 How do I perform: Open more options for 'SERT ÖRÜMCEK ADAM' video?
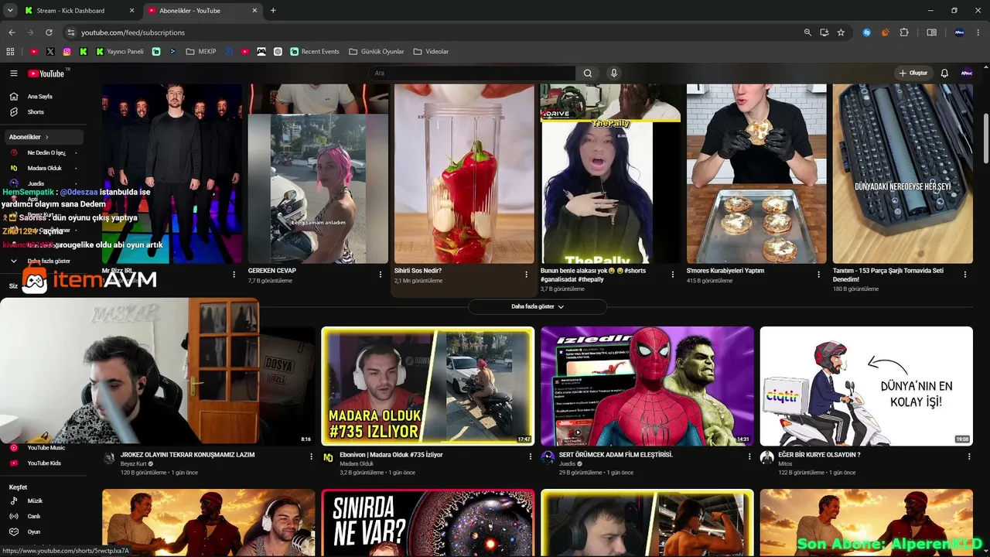click(749, 456)
